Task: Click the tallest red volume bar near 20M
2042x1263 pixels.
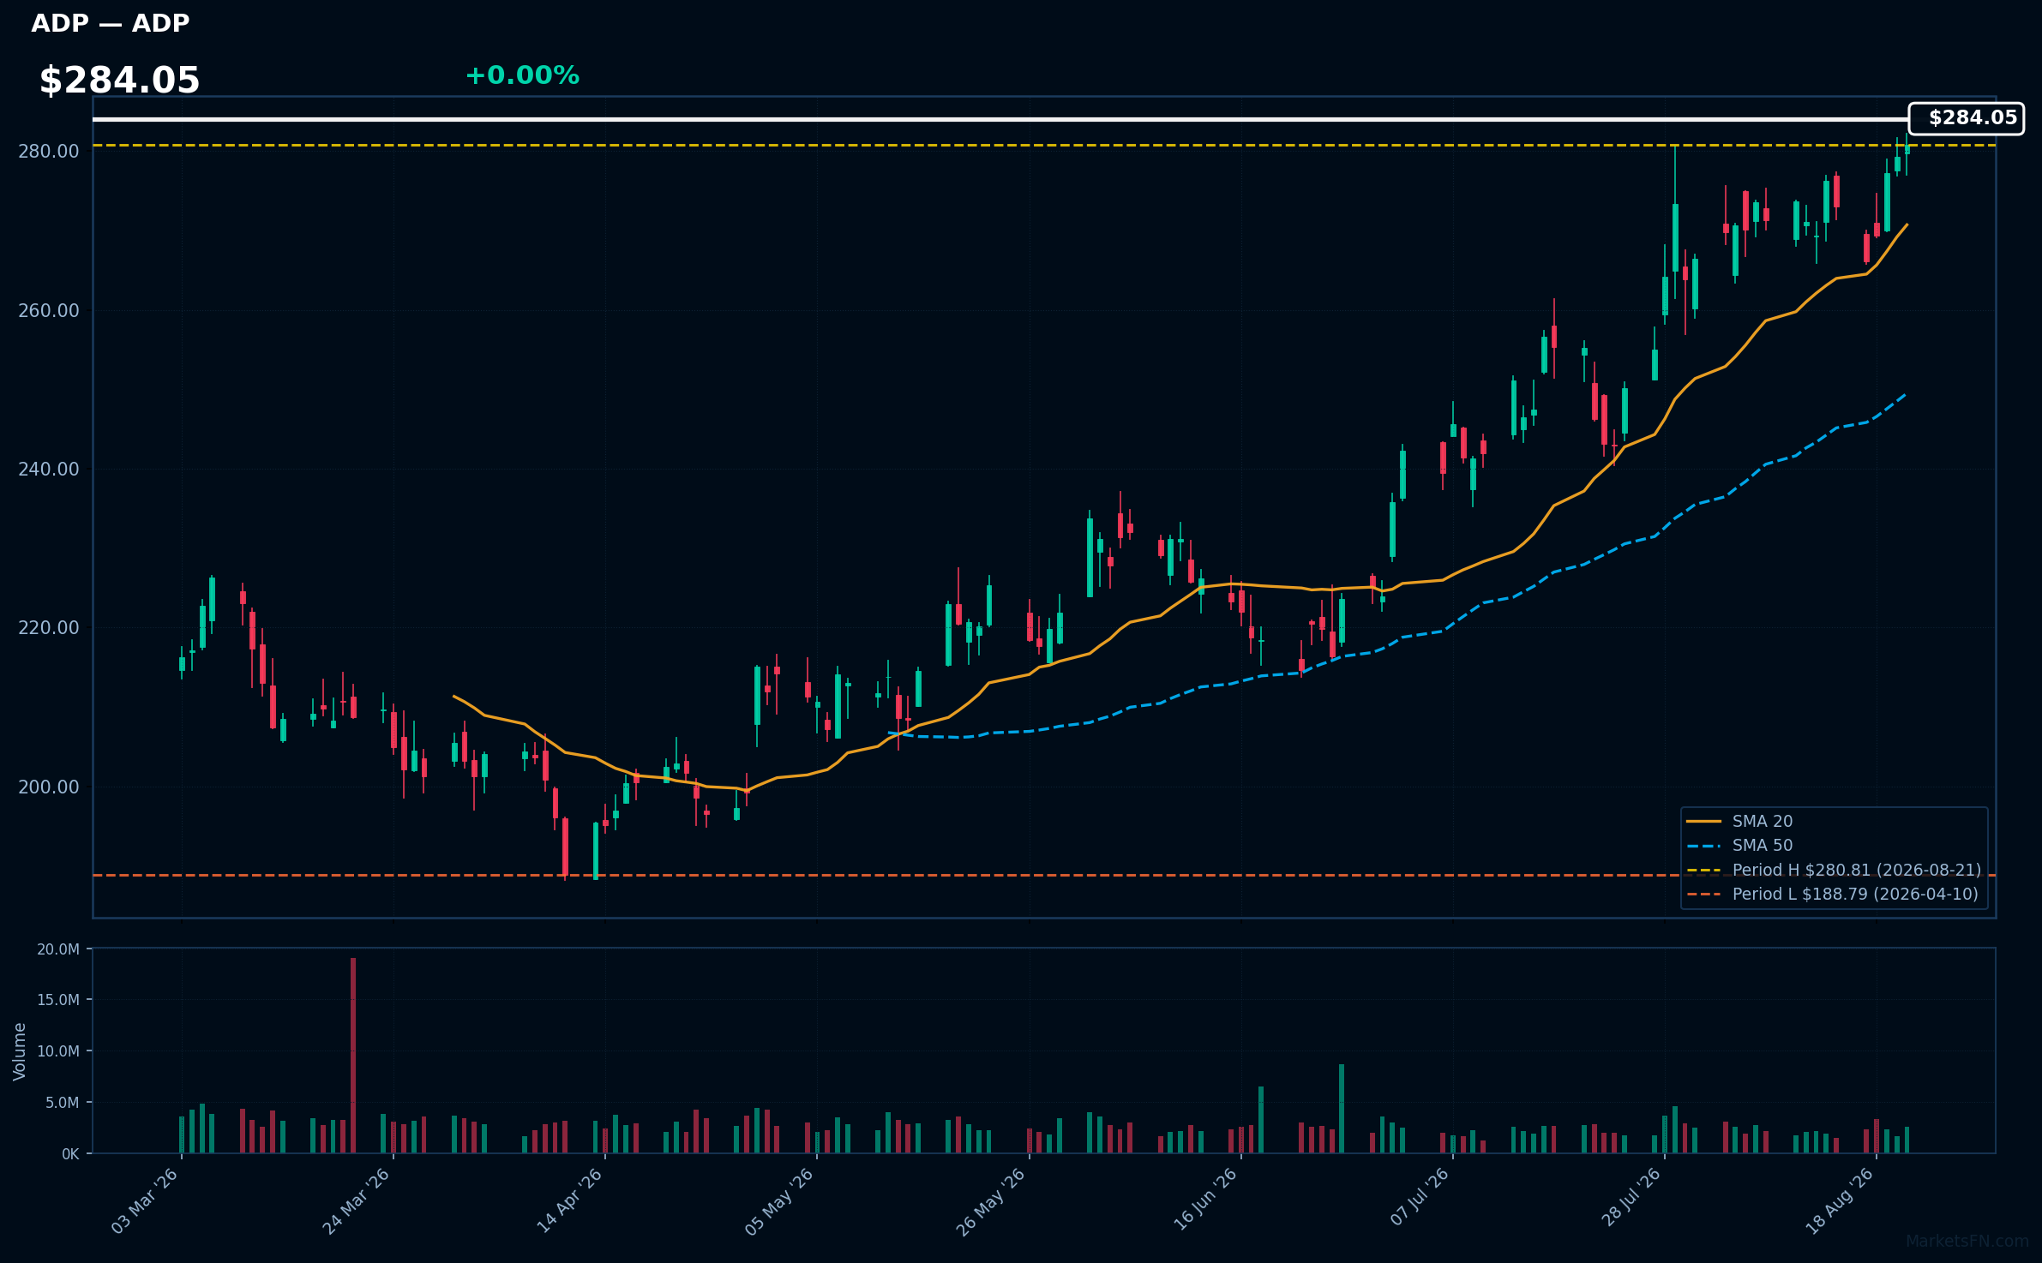Action: pyautogui.click(x=353, y=1055)
